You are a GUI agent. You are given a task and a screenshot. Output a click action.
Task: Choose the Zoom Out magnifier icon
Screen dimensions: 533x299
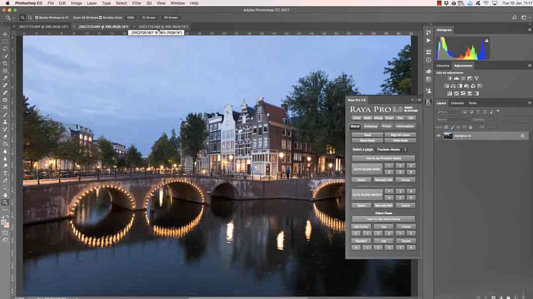pyautogui.click(x=30, y=17)
